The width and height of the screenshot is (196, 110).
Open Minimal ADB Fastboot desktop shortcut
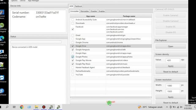[x=3, y=54]
